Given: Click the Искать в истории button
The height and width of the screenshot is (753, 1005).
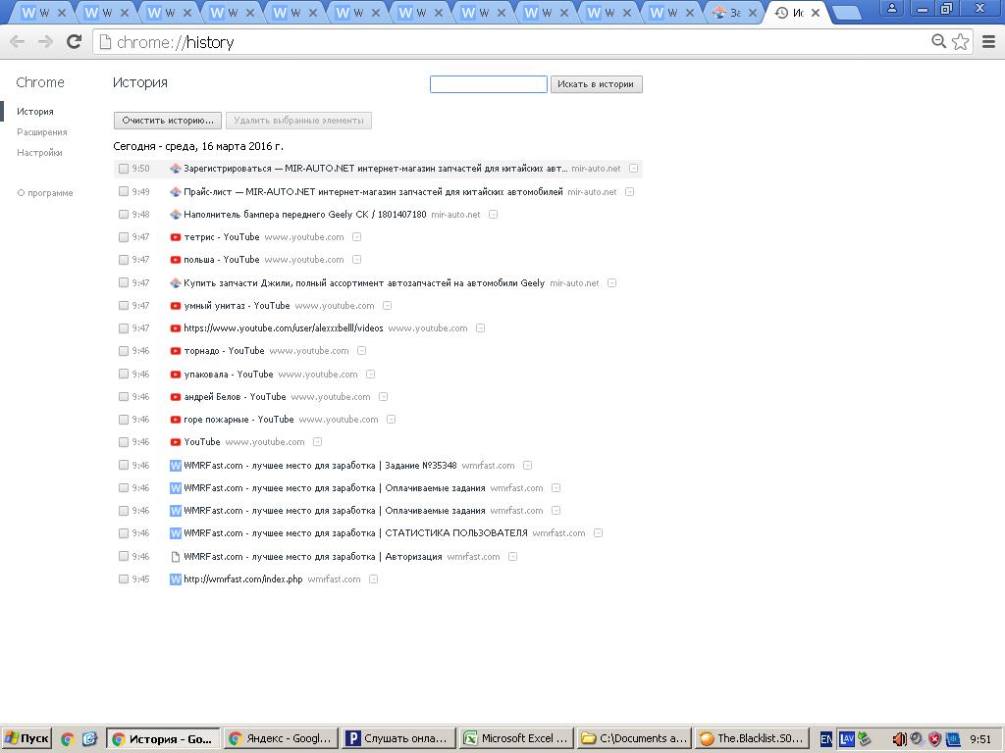Looking at the screenshot, I should [596, 84].
